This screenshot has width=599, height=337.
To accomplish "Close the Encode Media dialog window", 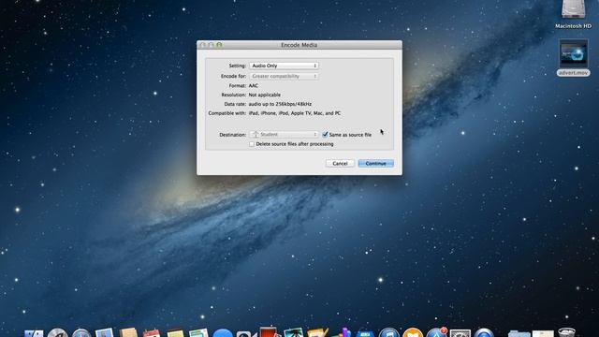I will coord(202,45).
